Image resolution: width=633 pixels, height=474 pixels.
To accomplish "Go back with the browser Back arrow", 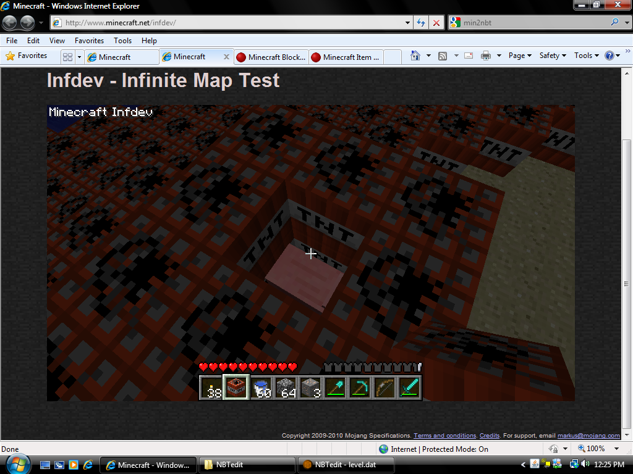I will 10,23.
